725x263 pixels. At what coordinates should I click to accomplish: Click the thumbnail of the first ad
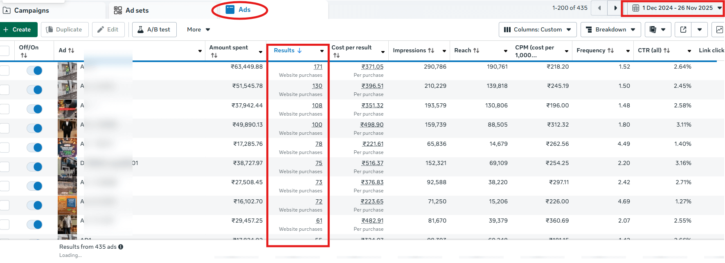point(67,71)
